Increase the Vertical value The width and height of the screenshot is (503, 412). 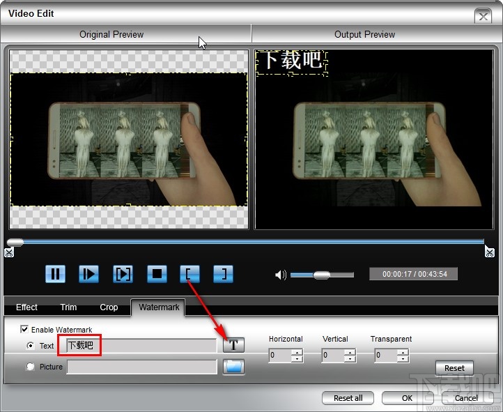point(350,352)
